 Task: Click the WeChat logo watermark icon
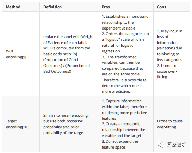[x=161, y=144]
